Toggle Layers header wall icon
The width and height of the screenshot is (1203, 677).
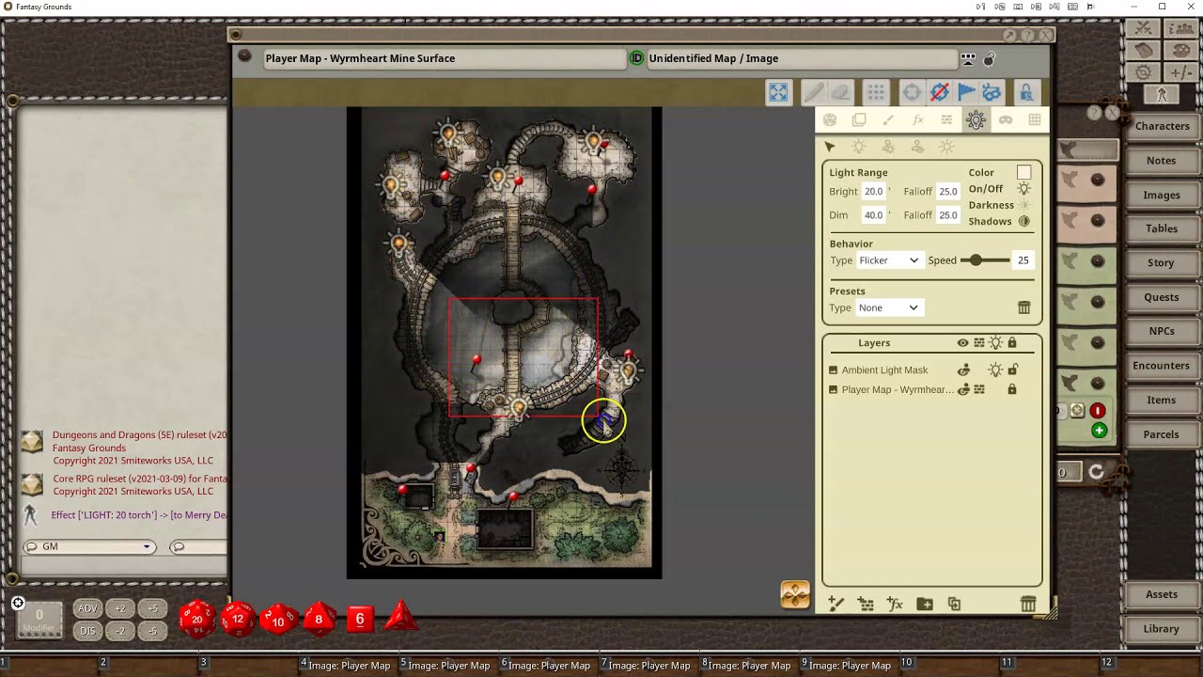[978, 343]
